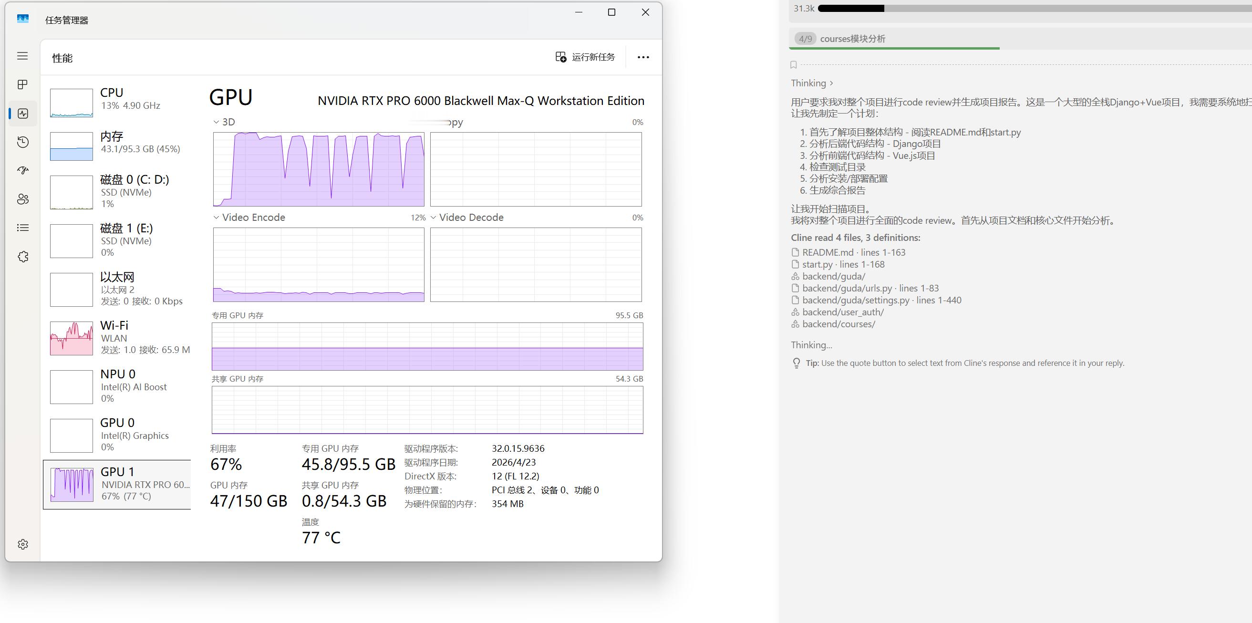This screenshot has height=623, width=1252.
Task: Click the utilization value 67%
Action: (226, 464)
